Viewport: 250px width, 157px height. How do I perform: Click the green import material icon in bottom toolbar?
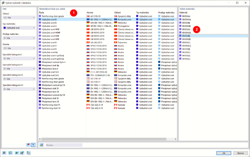coord(16,153)
